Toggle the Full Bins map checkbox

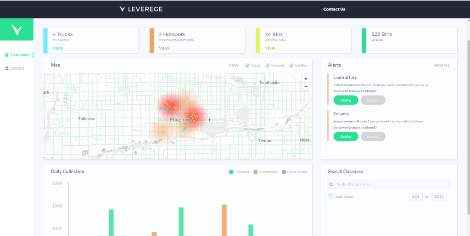point(291,65)
